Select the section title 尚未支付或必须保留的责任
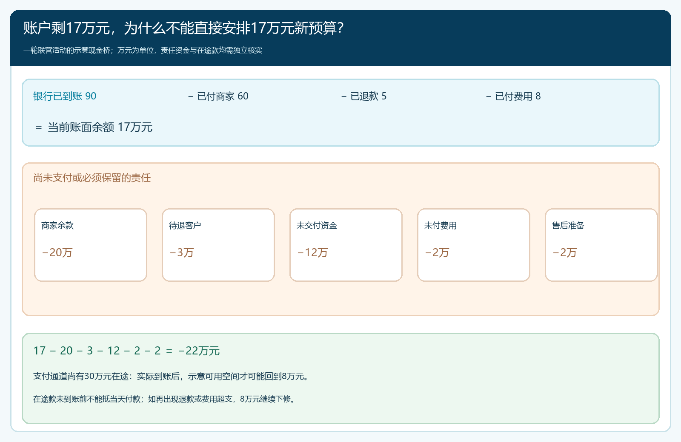This screenshot has height=442, width=681. point(92,178)
